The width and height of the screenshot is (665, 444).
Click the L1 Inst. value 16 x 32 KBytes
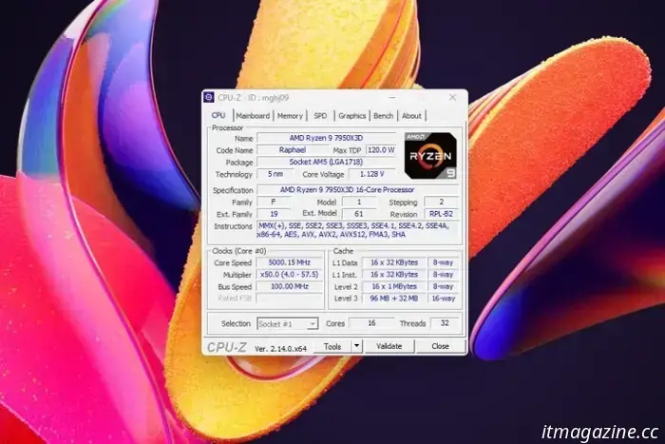(x=394, y=274)
